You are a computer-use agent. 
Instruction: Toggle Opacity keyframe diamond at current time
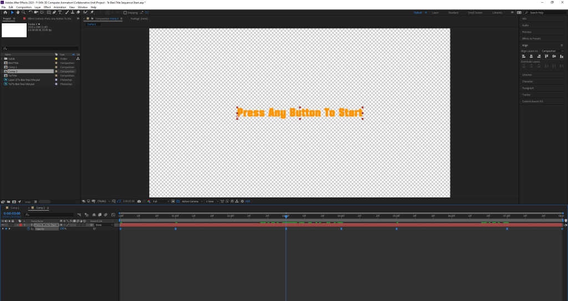click(6, 228)
